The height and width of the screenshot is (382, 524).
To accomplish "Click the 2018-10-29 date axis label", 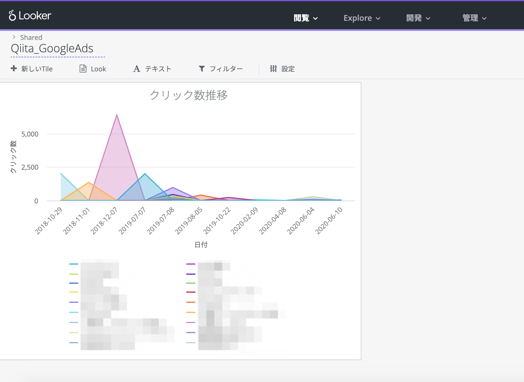I will point(48,221).
